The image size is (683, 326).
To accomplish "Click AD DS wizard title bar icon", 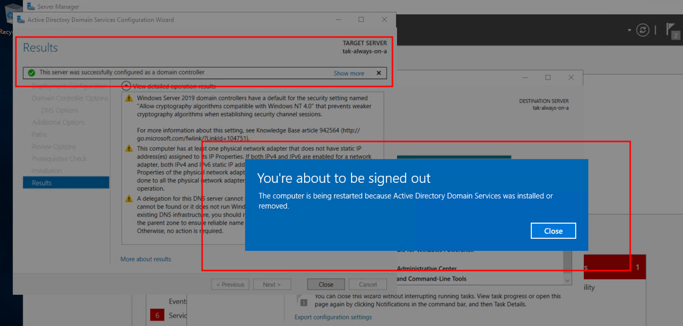I will coord(21,20).
